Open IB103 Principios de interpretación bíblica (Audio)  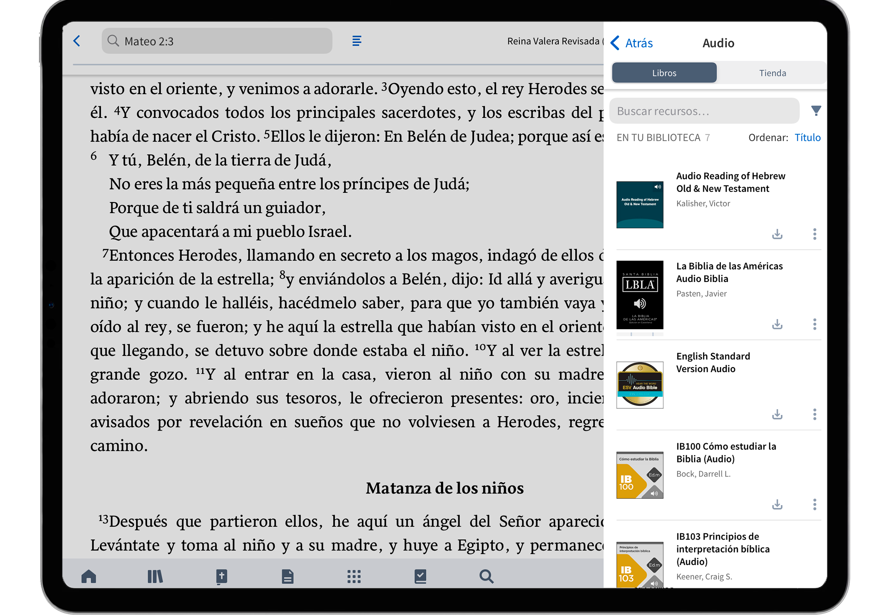[x=723, y=549]
